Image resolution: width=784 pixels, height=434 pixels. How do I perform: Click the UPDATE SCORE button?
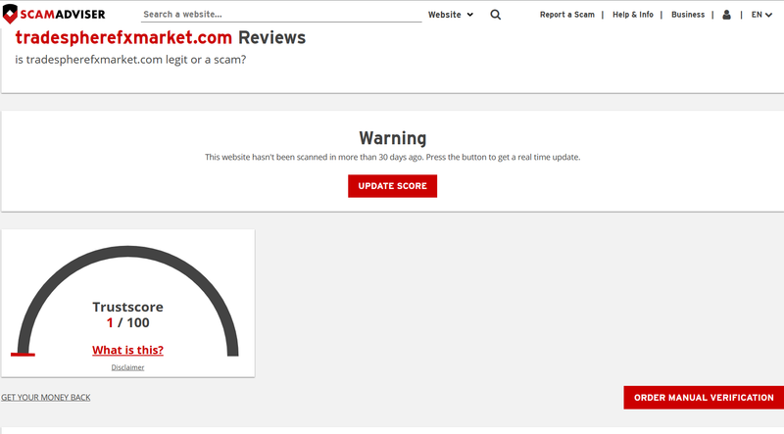[393, 186]
